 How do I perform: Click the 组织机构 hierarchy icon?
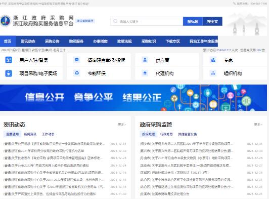pos(213,73)
